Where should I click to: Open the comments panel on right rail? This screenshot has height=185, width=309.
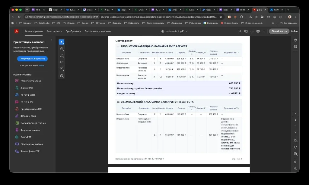(x=295, y=40)
